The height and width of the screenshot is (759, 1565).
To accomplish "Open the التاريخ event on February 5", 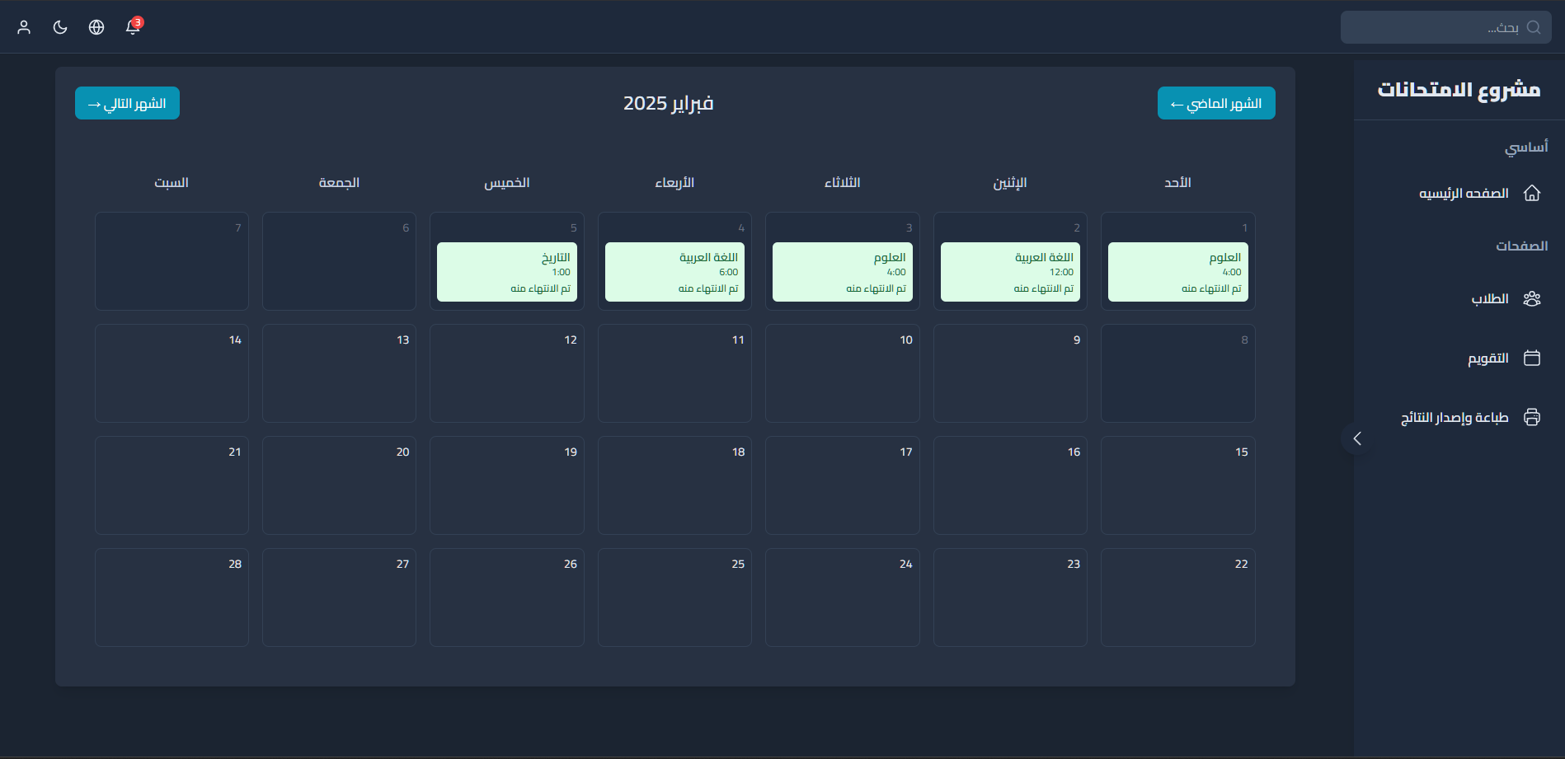I will [x=506, y=272].
